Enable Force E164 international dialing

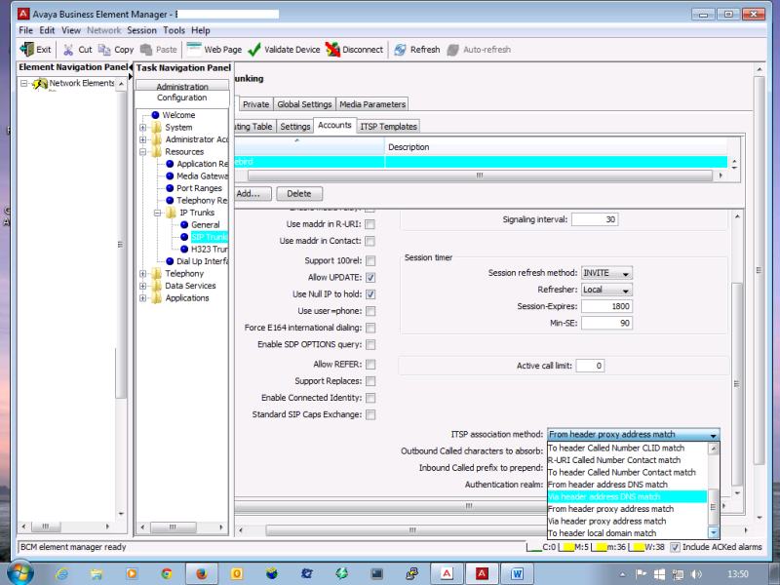click(x=370, y=328)
